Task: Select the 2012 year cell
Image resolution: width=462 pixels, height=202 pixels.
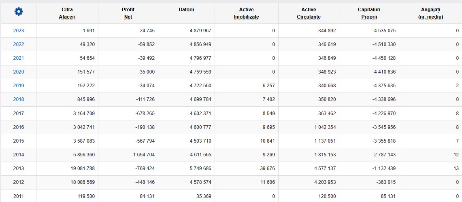Action: pos(19,182)
